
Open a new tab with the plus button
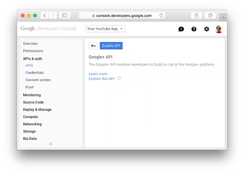click(x=223, y=18)
